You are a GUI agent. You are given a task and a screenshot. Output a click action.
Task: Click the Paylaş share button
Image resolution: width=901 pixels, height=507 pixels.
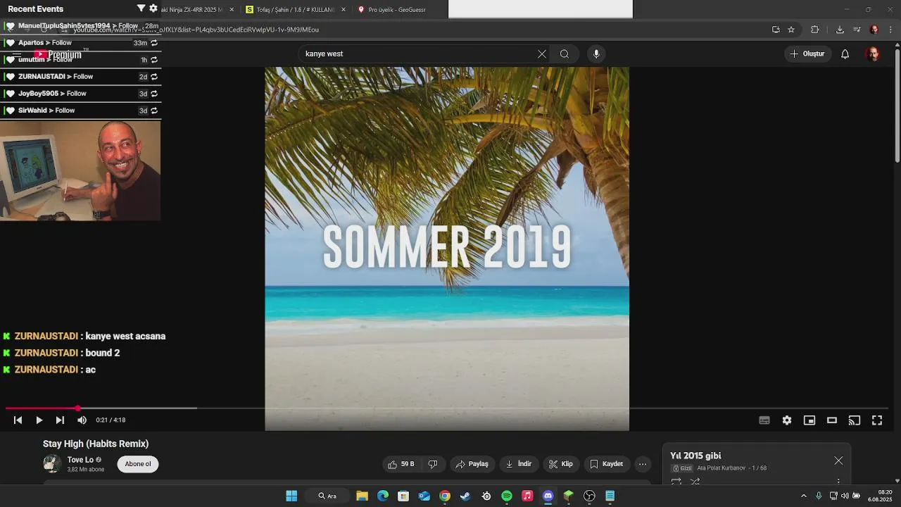[472, 464]
